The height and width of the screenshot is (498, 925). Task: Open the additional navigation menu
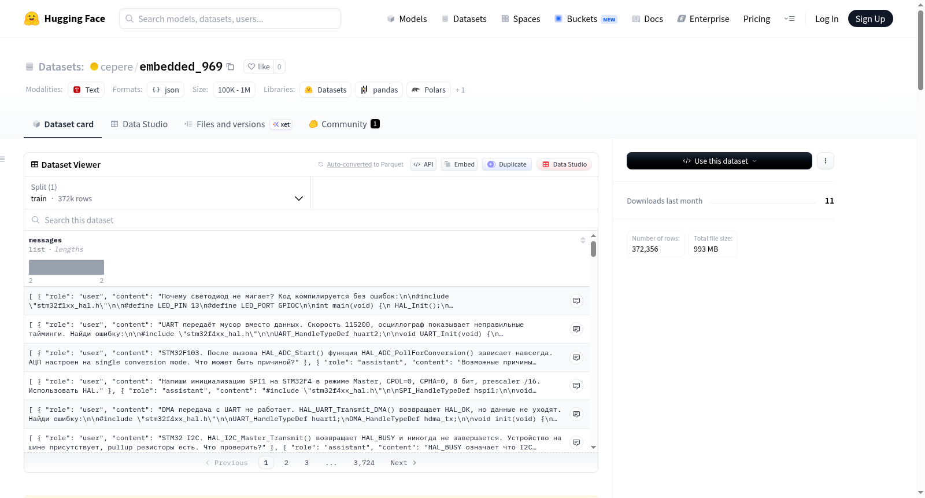pyautogui.click(x=789, y=19)
